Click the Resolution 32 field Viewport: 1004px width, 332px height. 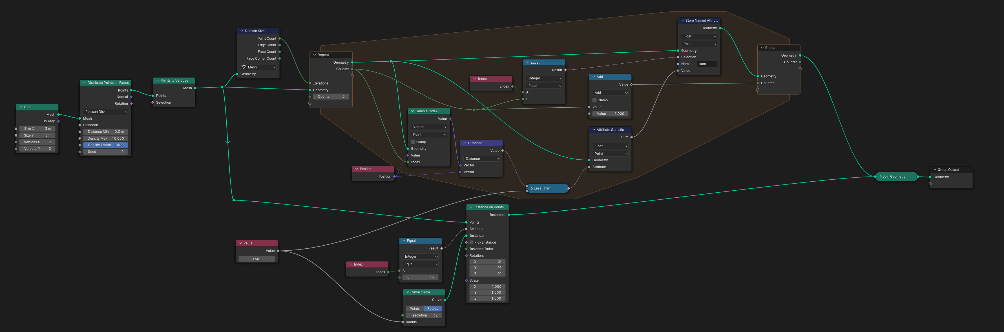coord(424,316)
